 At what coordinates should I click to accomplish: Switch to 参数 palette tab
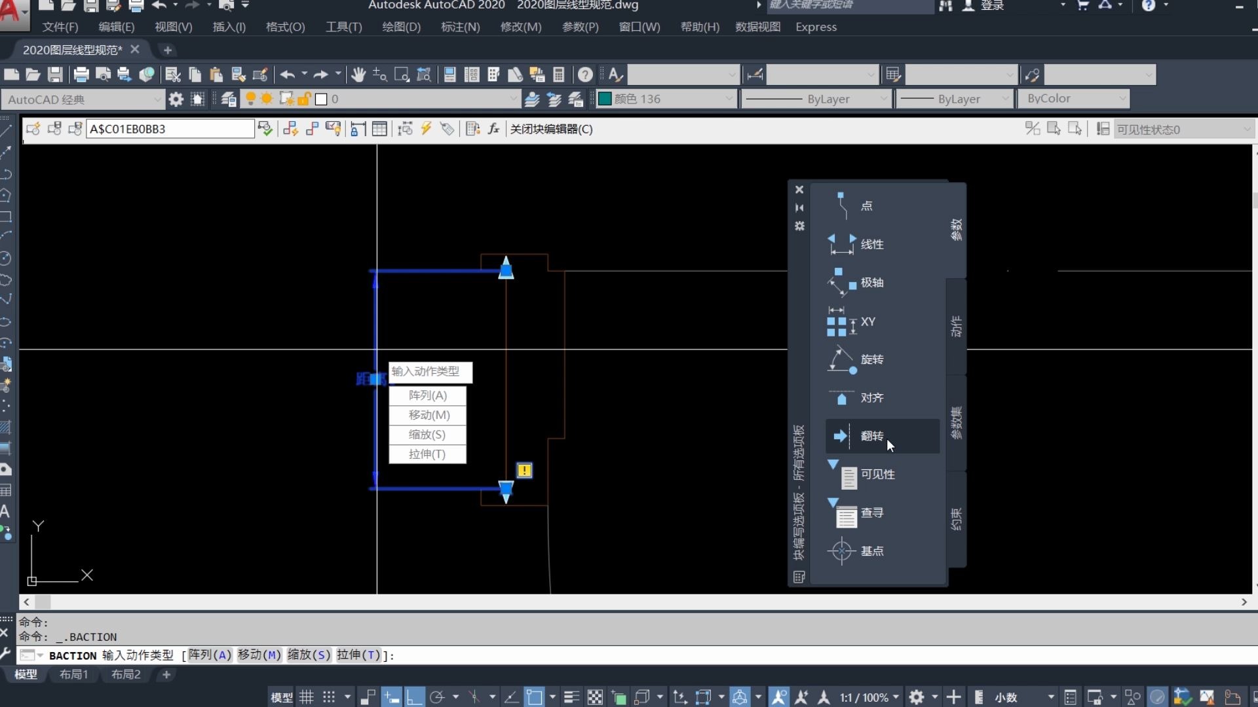click(x=956, y=230)
